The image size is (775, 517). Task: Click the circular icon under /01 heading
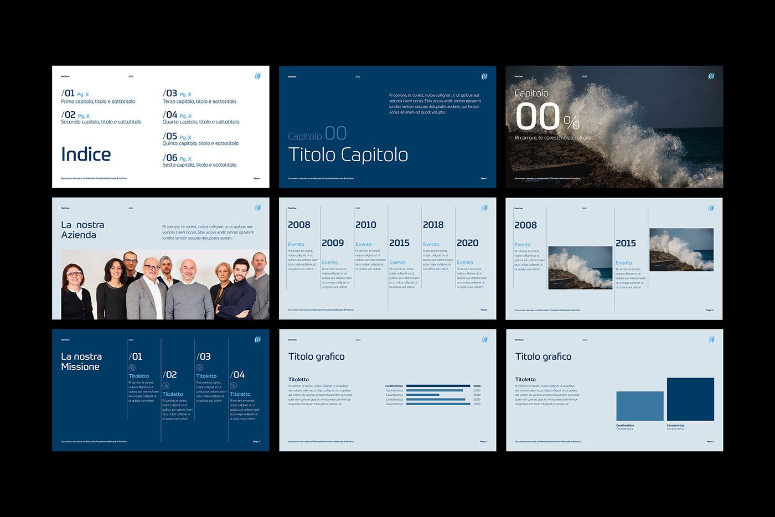132,368
